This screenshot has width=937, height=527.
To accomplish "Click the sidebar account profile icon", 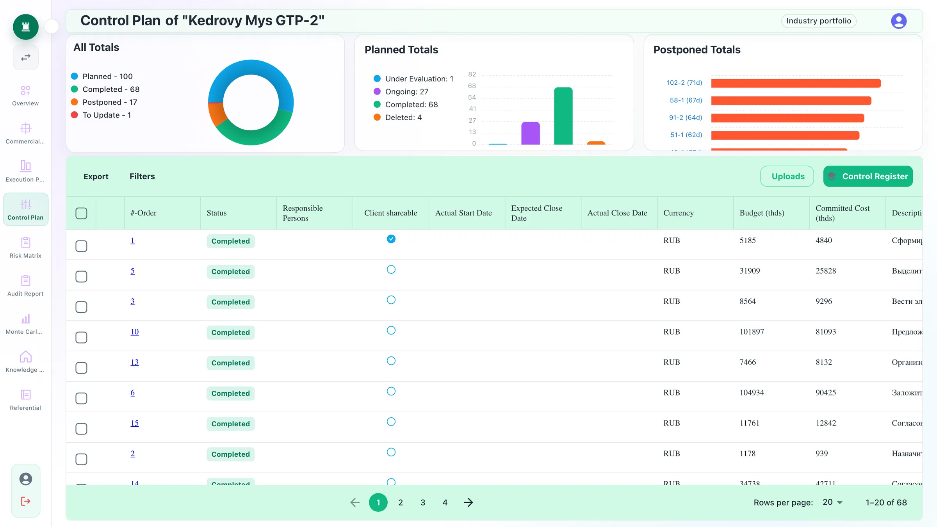I will (x=26, y=479).
